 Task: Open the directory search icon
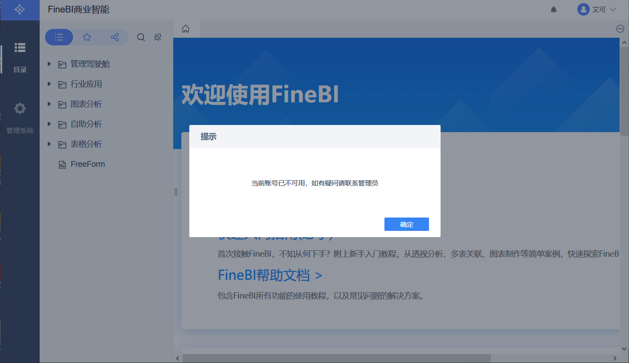click(141, 37)
